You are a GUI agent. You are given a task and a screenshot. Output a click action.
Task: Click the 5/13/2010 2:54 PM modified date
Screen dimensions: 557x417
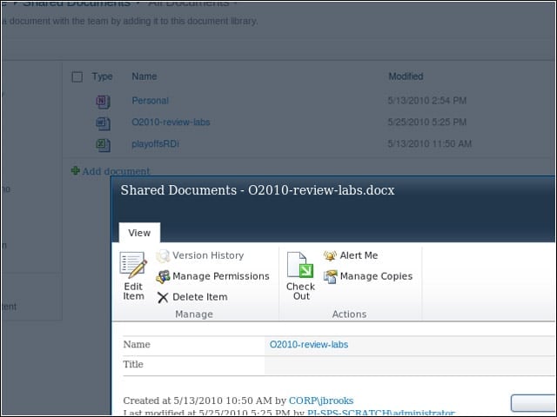tap(427, 101)
